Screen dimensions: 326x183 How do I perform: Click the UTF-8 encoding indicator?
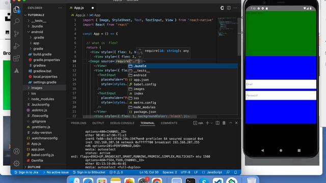pyautogui.click(x=185, y=172)
